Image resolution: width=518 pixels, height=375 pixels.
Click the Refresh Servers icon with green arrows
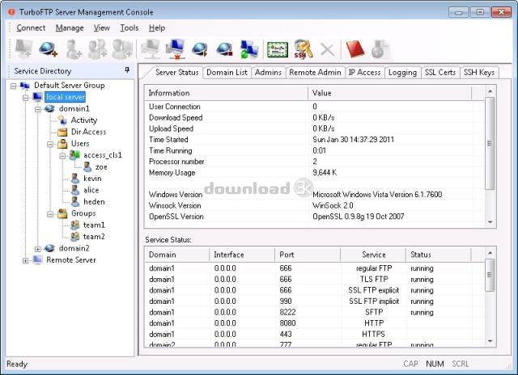pyautogui.click(x=249, y=48)
